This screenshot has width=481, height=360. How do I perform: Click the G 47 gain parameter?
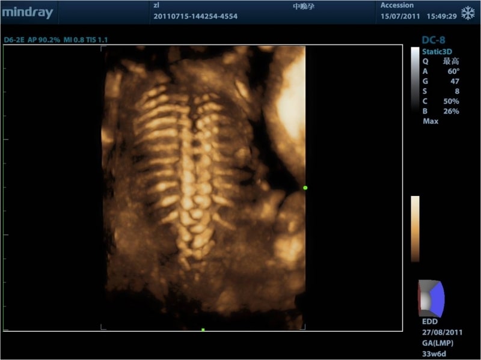(x=441, y=81)
